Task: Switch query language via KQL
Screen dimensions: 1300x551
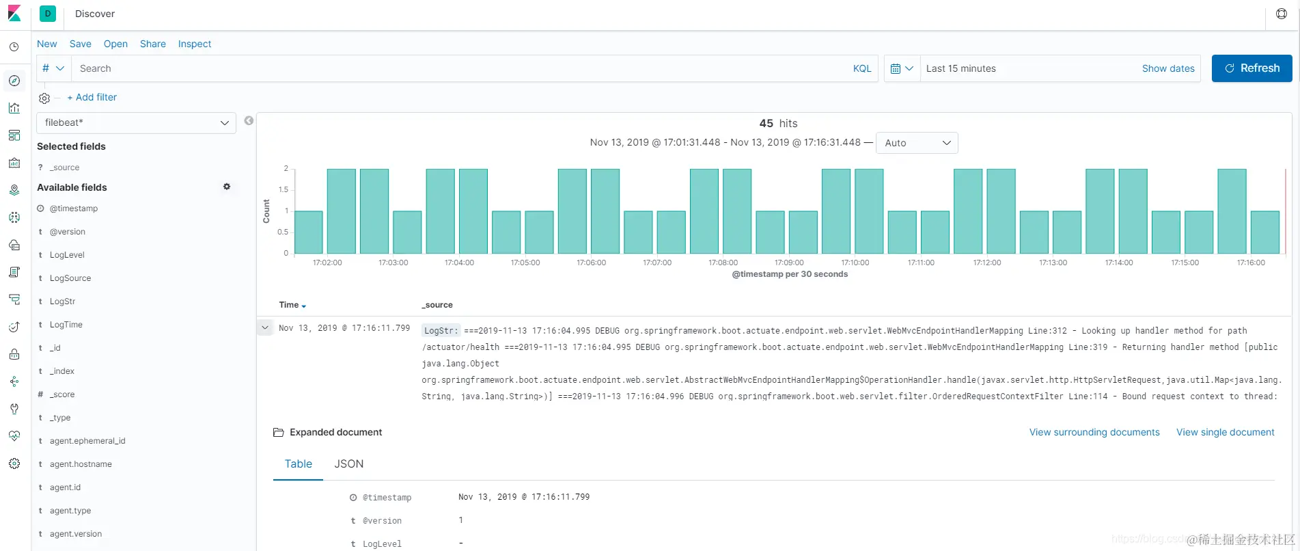Action: 862,68
